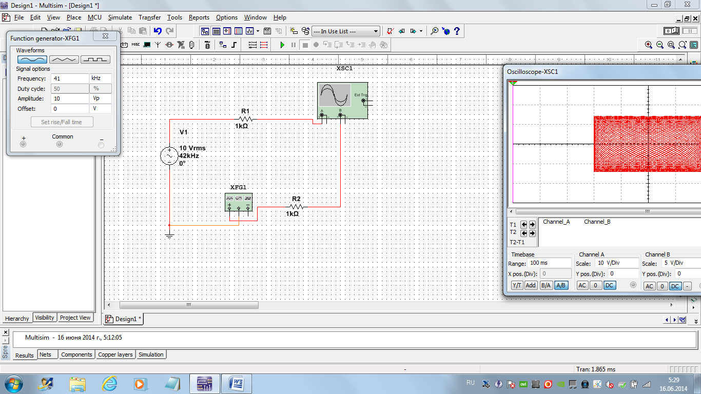
Task: Click the oscilloscope Timebase Range field
Action: coord(550,263)
